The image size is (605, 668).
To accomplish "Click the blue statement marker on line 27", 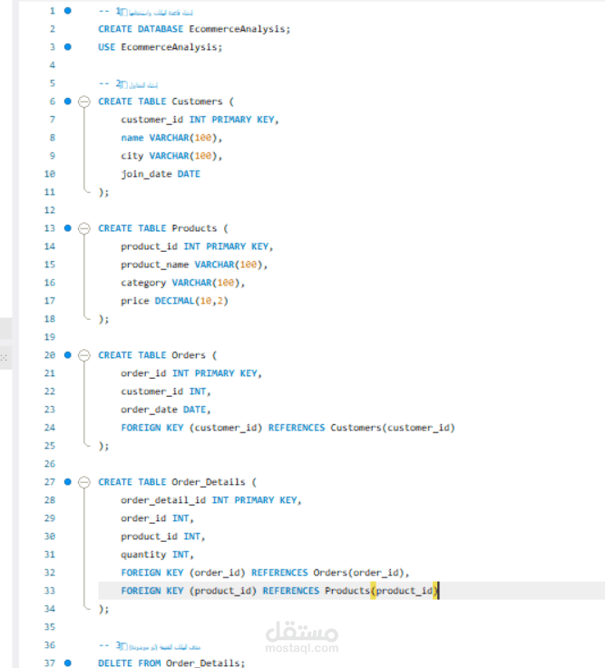I will click(68, 482).
